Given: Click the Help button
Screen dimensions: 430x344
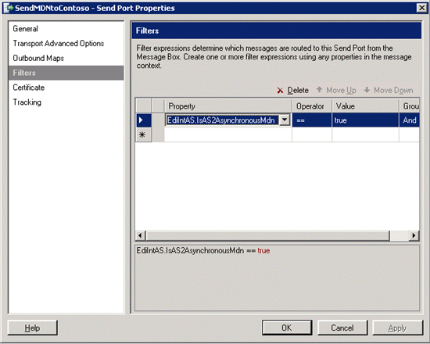Looking at the screenshot, I should coord(32,328).
